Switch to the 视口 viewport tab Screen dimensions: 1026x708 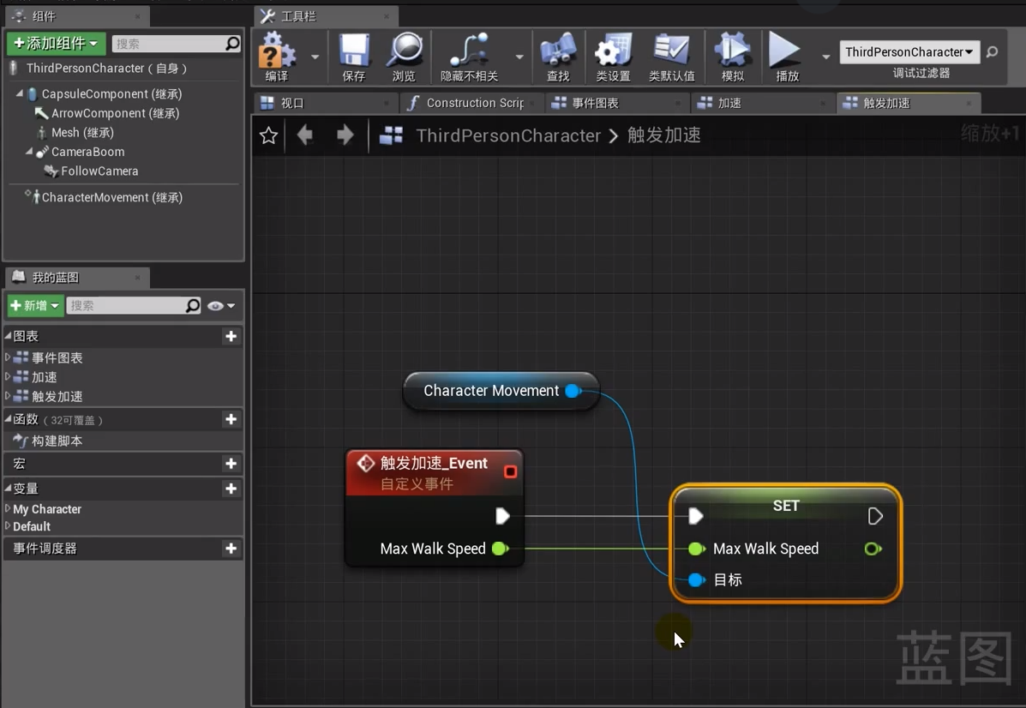[325, 103]
